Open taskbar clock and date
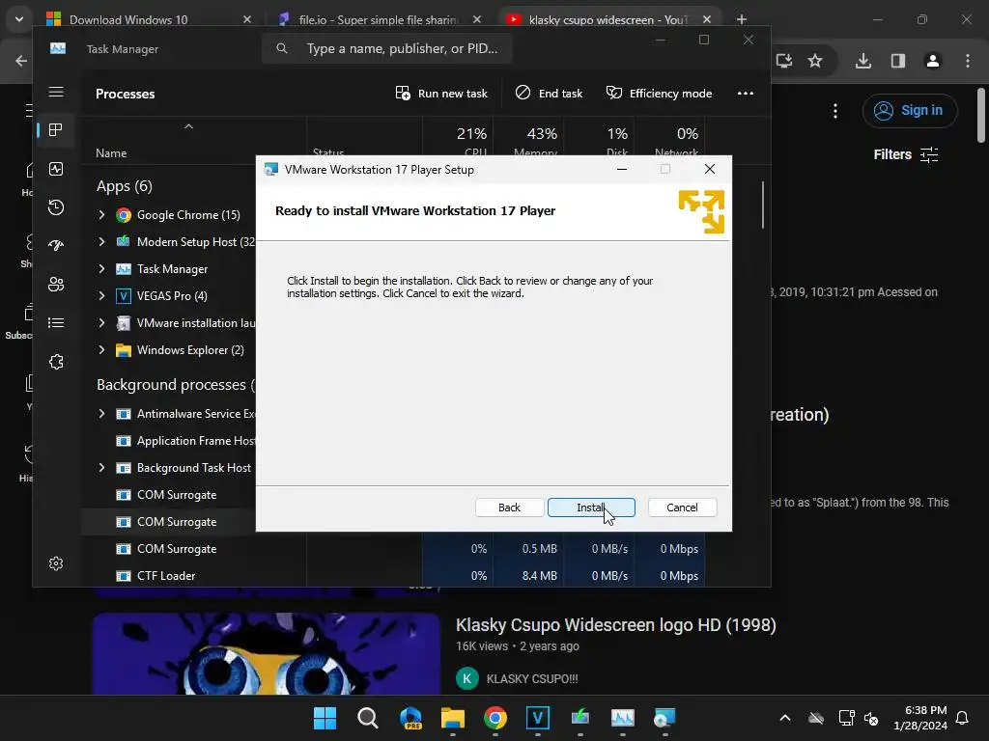This screenshot has width=989, height=741. (x=920, y=718)
